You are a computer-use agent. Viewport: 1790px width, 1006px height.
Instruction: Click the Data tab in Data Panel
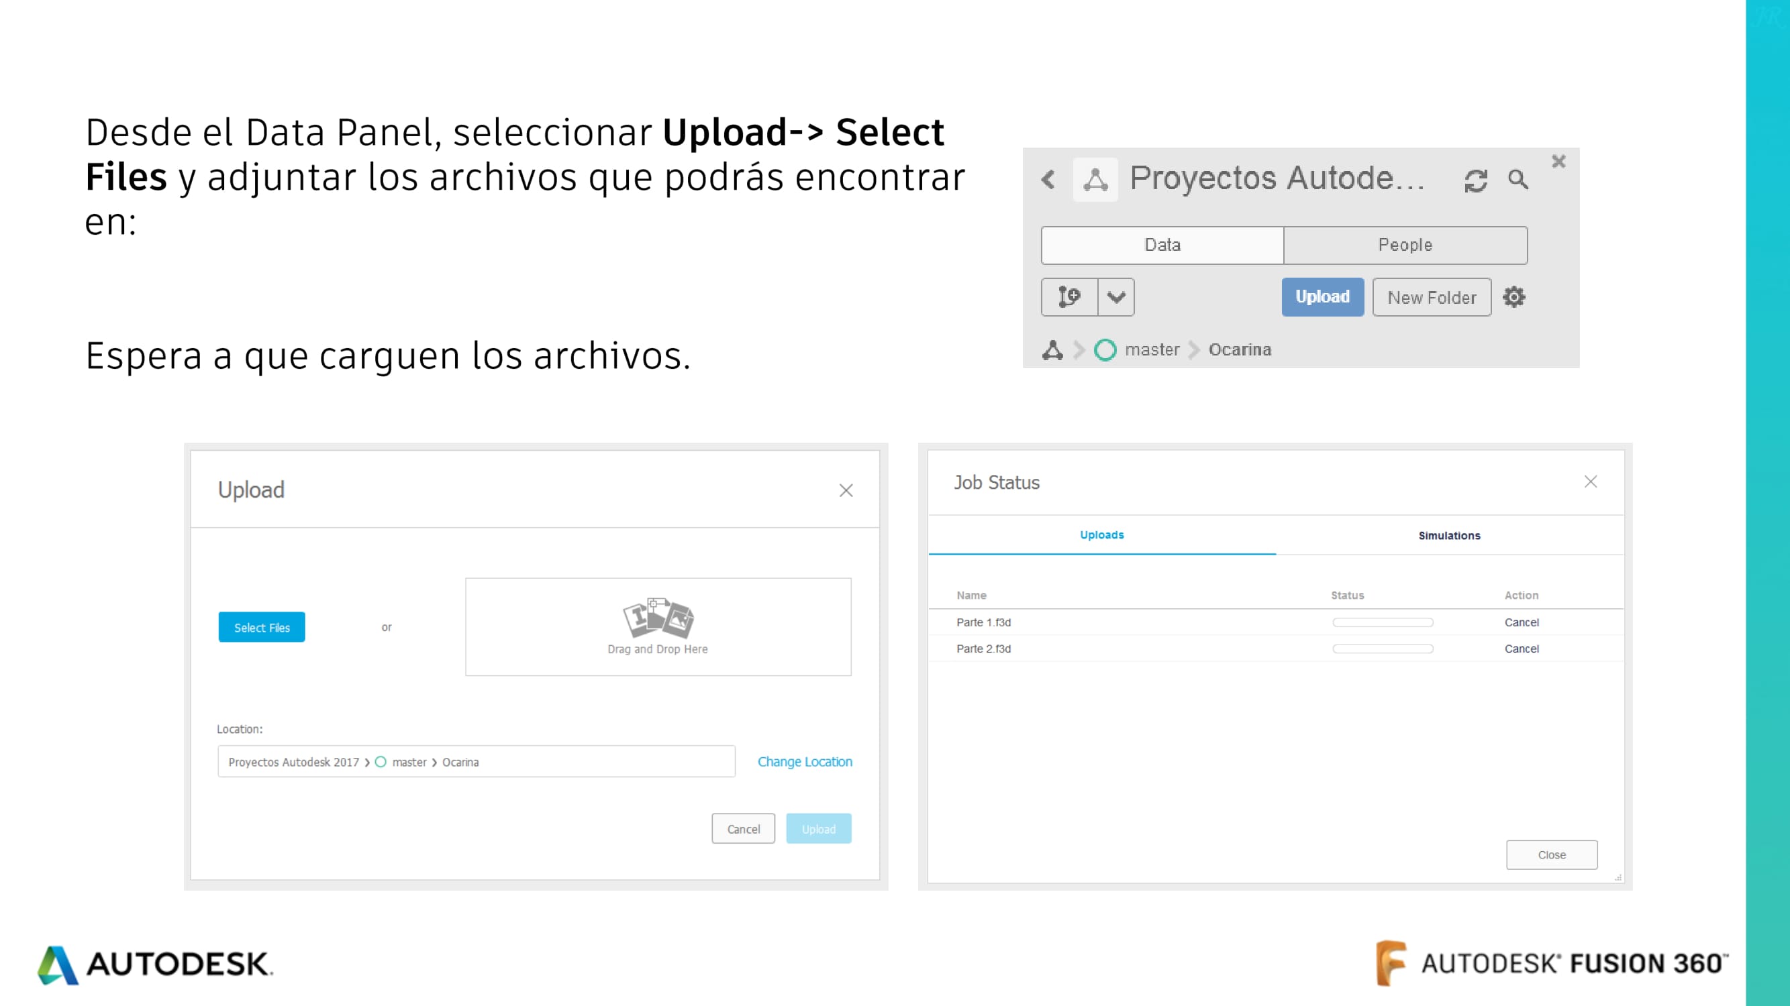[x=1162, y=244]
